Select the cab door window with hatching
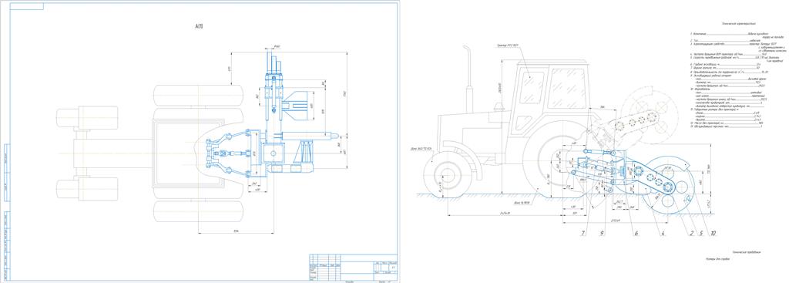The width and height of the screenshot is (789, 283). 532,88
